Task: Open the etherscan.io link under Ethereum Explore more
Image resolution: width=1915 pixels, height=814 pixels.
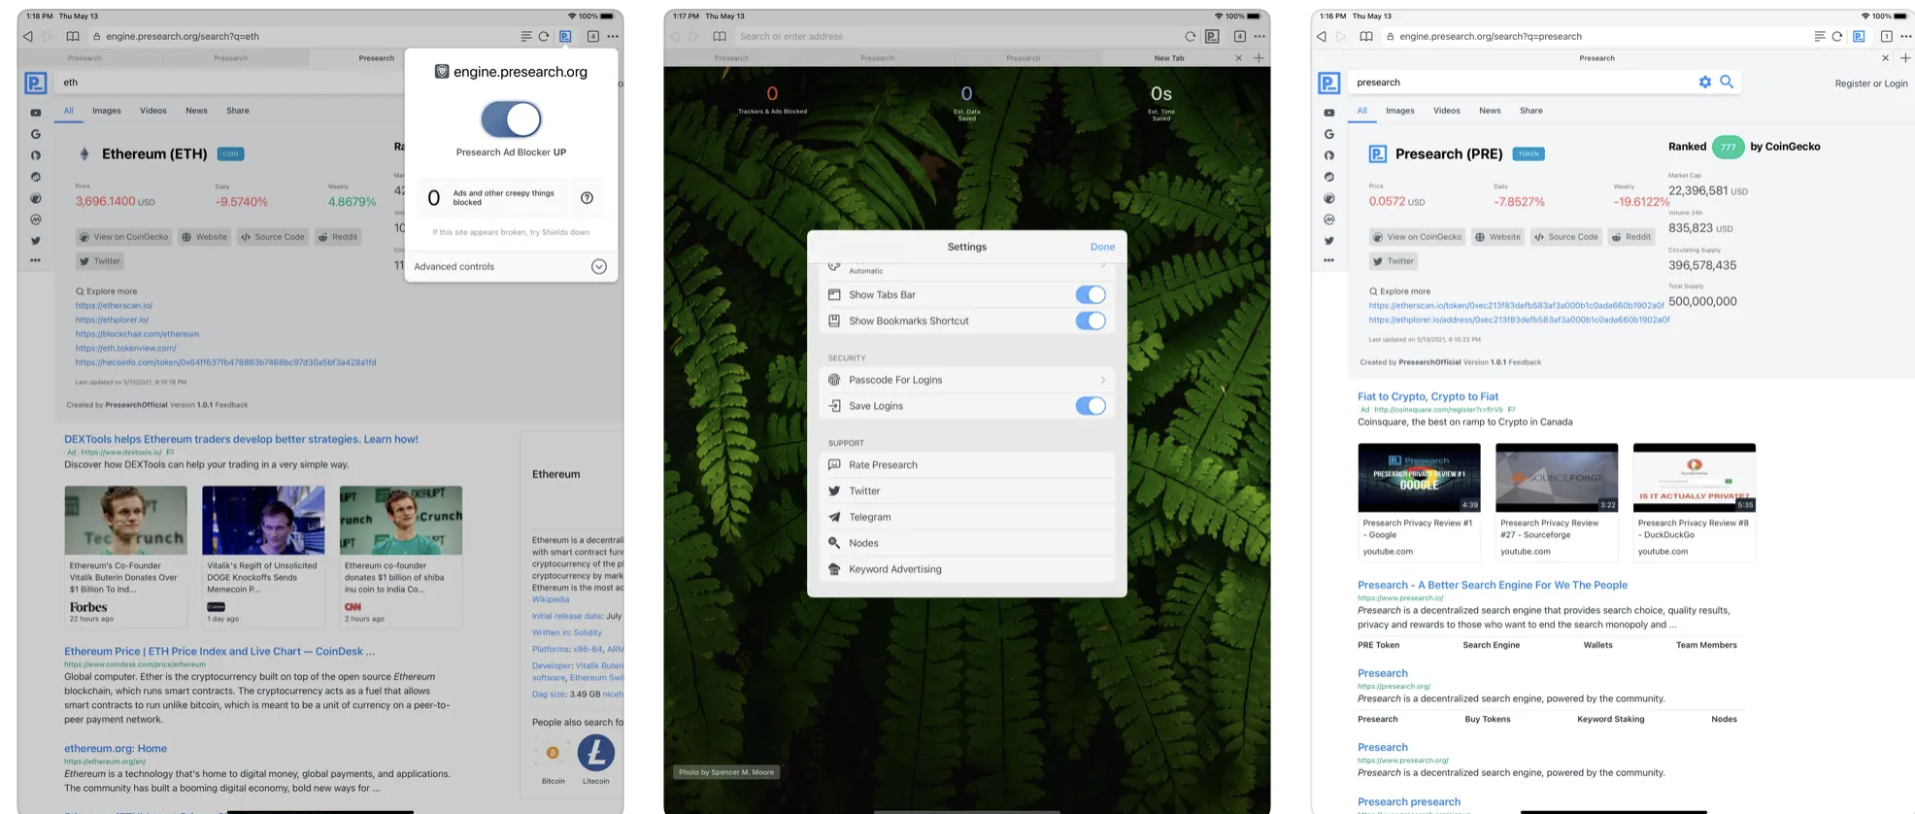Action: pyautogui.click(x=115, y=306)
